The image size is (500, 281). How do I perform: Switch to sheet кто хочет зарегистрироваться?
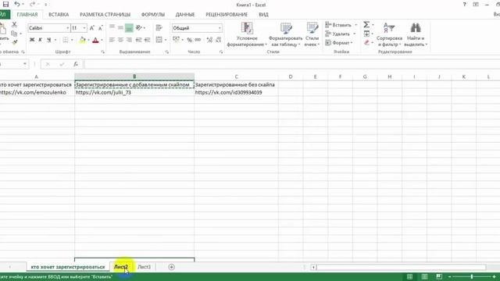point(68,267)
